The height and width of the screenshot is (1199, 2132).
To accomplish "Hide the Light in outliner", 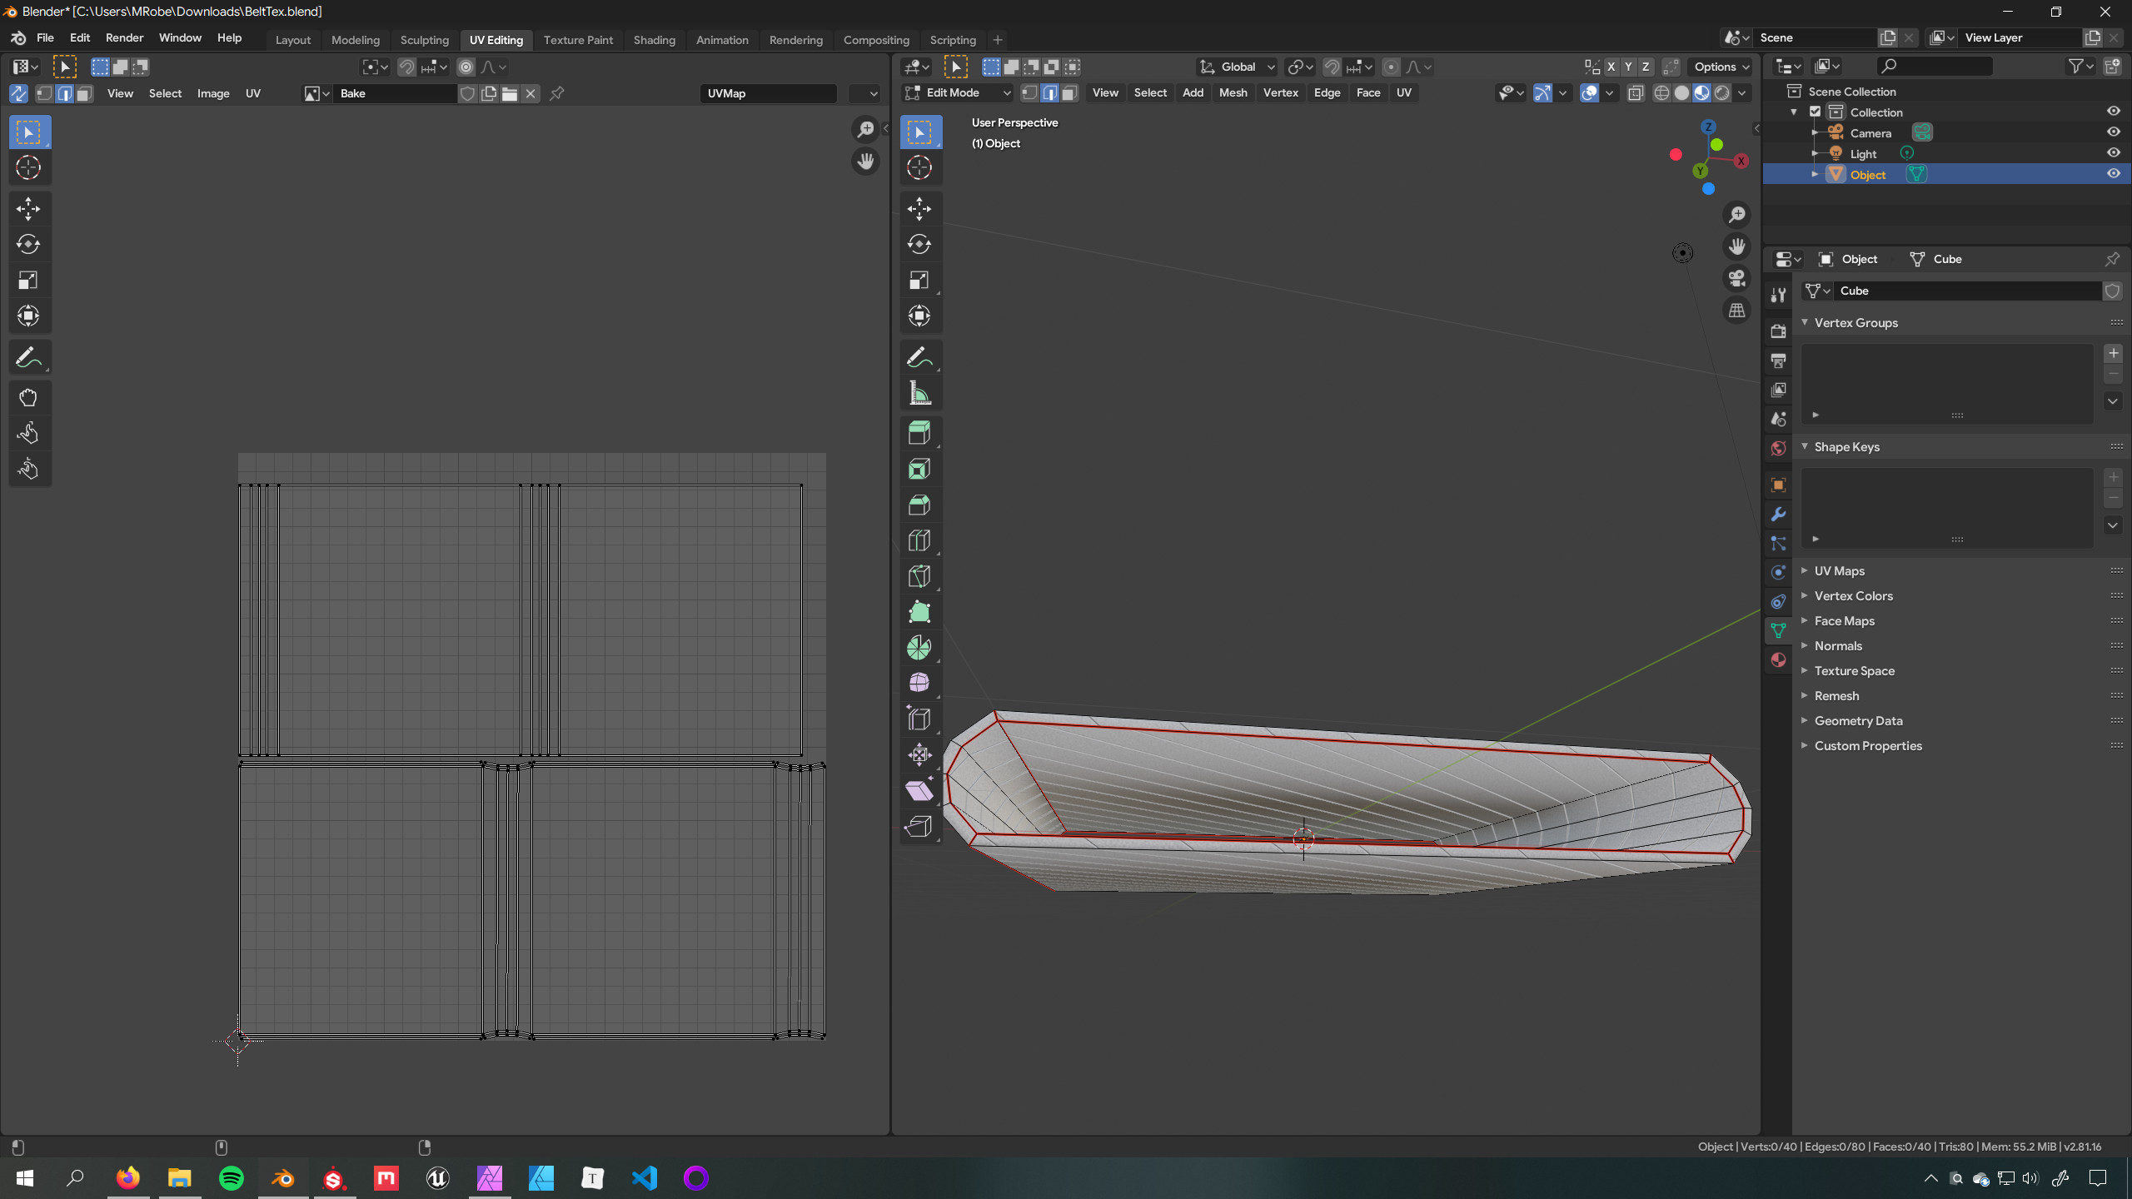I will (x=2113, y=153).
